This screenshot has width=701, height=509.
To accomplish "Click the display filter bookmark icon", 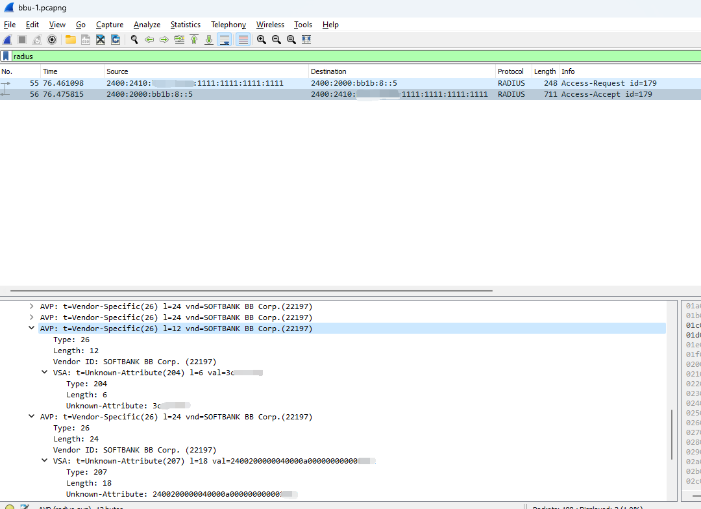I will tap(6, 56).
